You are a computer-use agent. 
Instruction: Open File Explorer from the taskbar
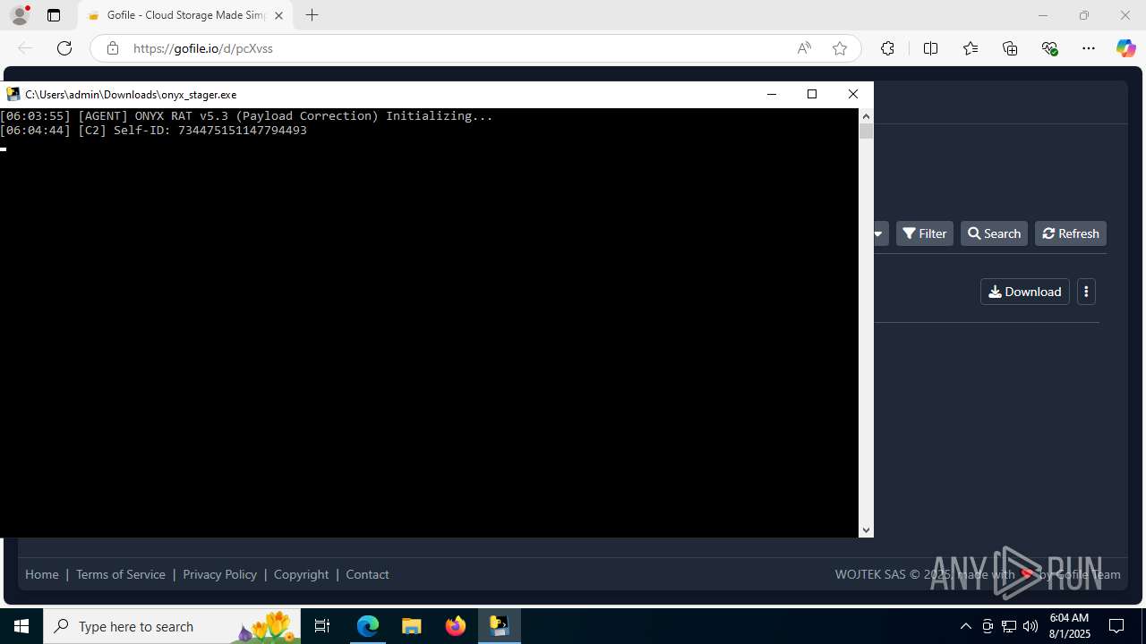click(x=412, y=626)
